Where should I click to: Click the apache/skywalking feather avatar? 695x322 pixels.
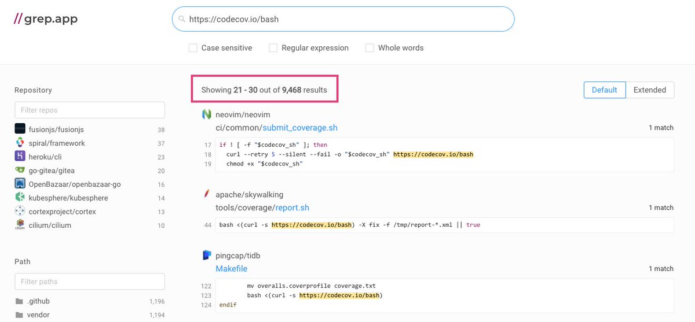click(206, 194)
